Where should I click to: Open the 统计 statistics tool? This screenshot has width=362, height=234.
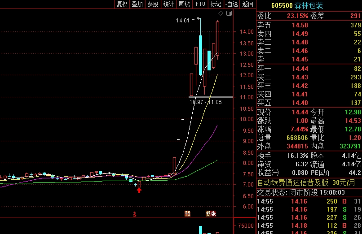click(x=168, y=4)
